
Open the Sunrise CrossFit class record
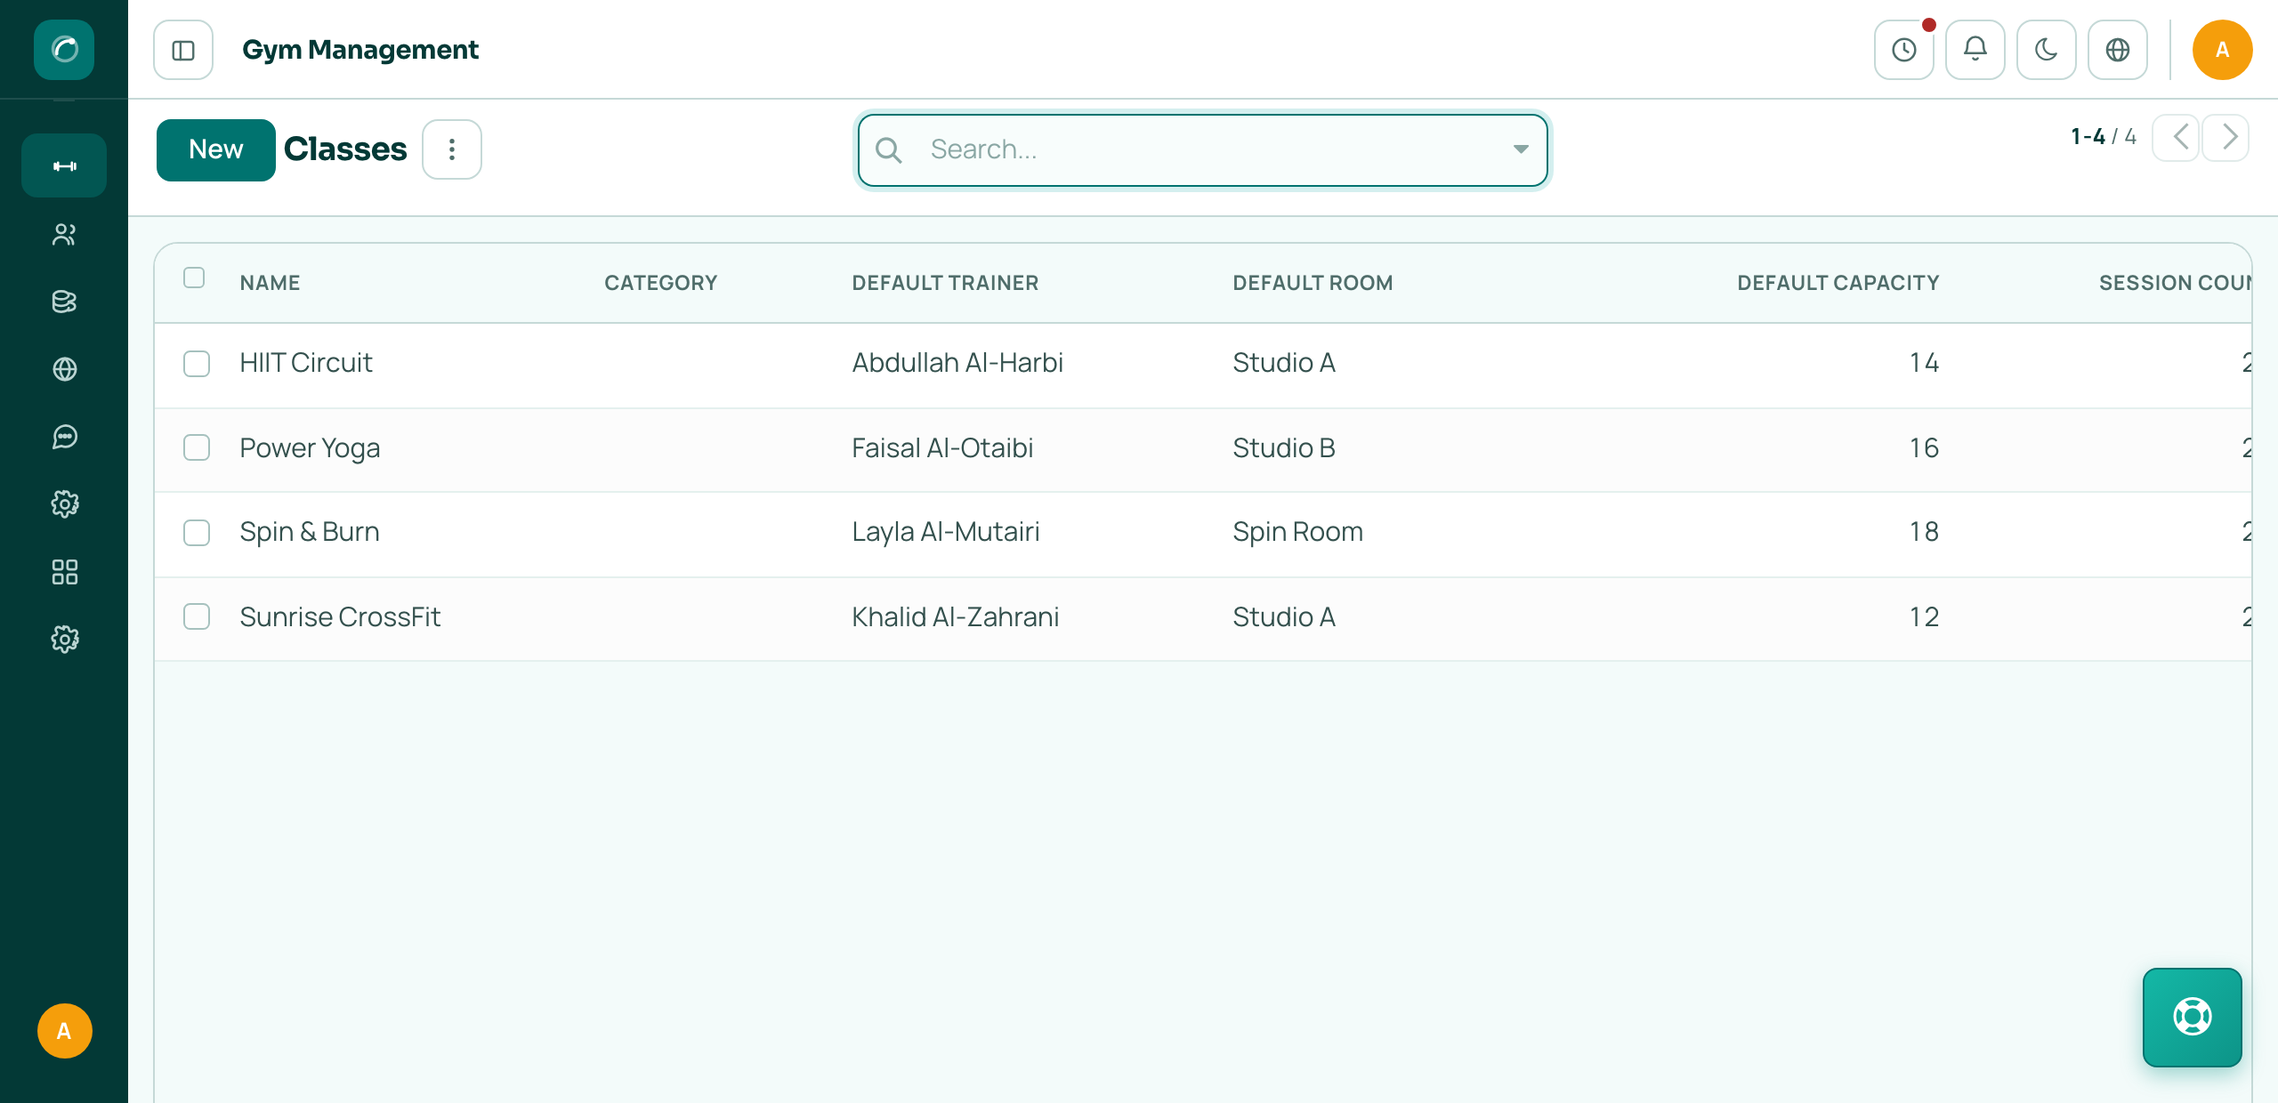tap(340, 617)
